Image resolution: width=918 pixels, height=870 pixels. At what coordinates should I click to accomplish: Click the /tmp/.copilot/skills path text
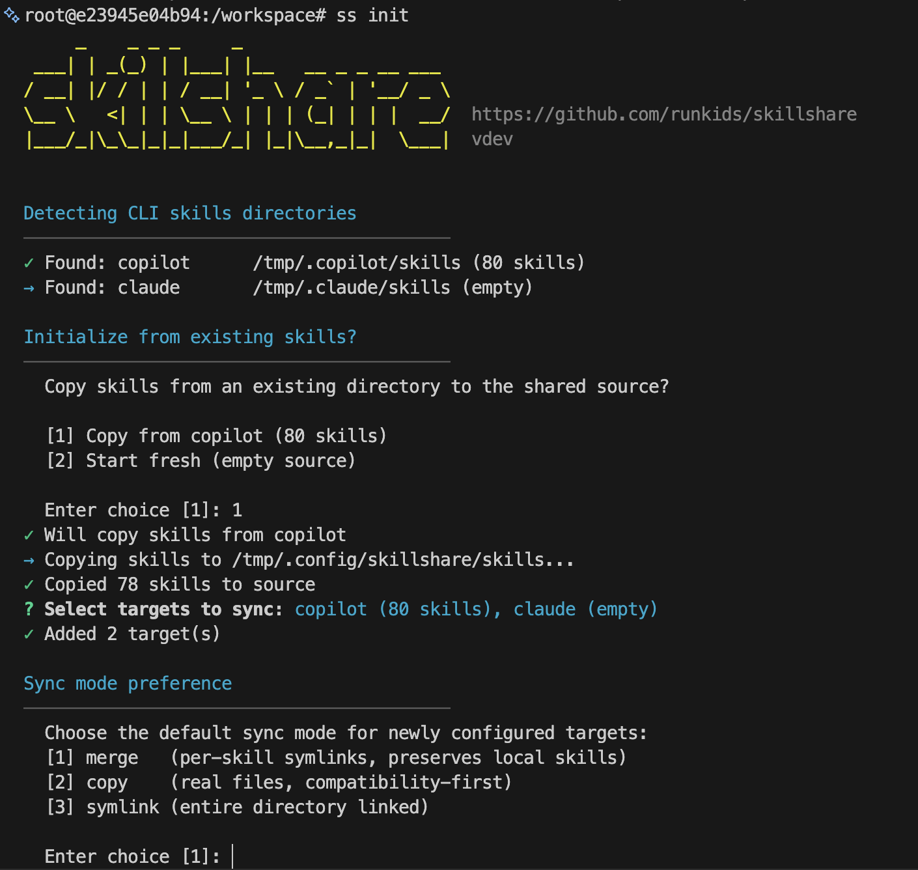[x=356, y=263]
